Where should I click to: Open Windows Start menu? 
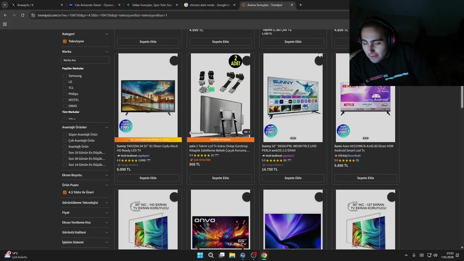(x=200, y=255)
